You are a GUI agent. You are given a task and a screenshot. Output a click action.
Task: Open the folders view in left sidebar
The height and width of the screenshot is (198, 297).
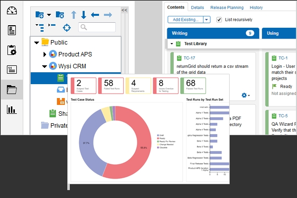[x=12, y=90]
